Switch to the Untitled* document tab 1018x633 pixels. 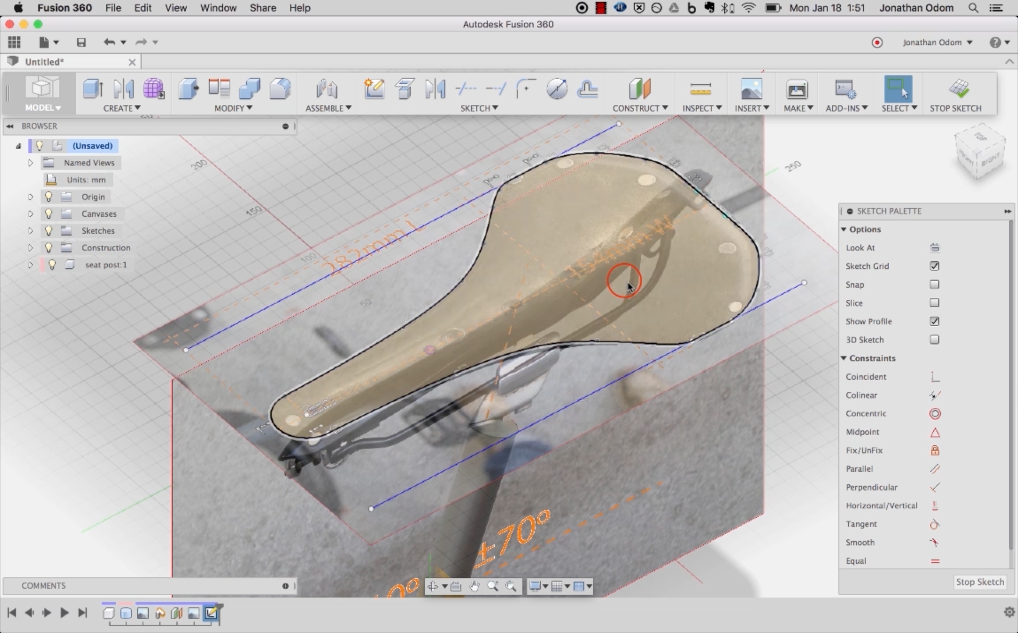tap(44, 62)
